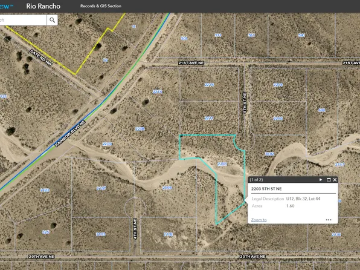Focus the address search input field
The width and height of the screenshot is (360, 270).
point(23,20)
